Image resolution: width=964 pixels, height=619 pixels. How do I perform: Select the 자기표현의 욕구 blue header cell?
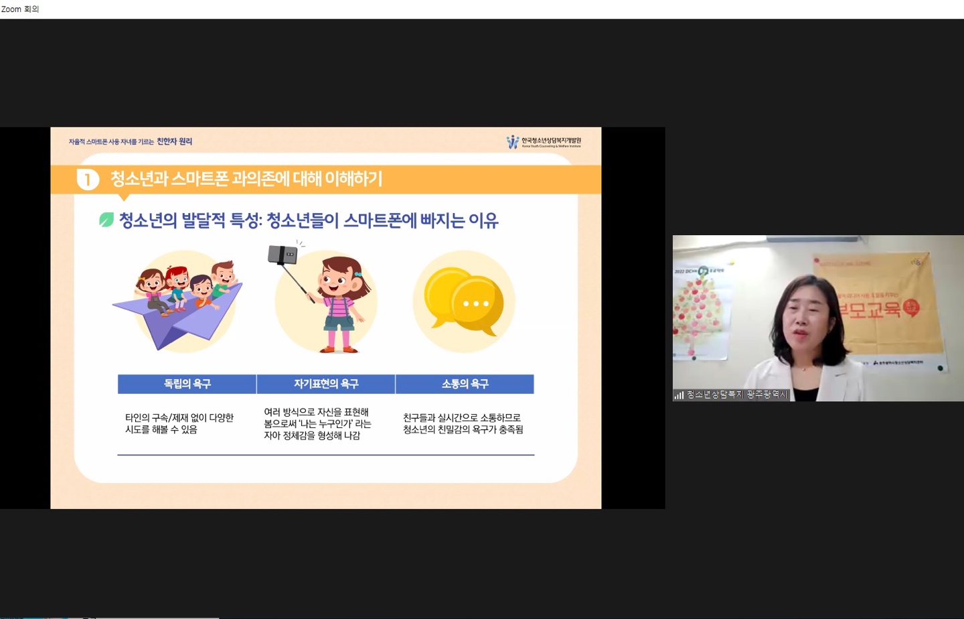coord(326,384)
